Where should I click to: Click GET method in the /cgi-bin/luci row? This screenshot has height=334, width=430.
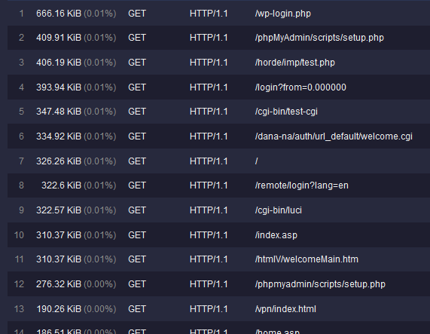coord(137,210)
